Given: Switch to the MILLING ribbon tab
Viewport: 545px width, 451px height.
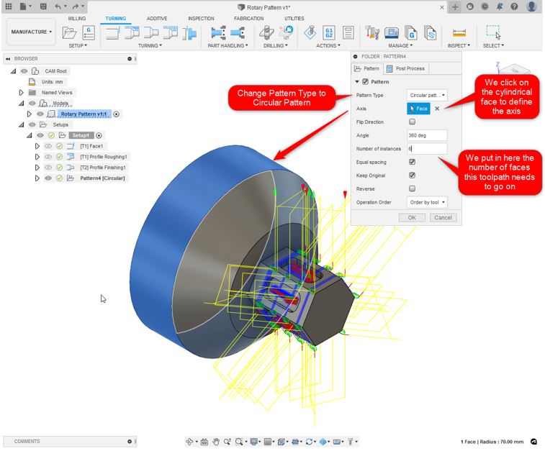Looking at the screenshot, I should click(76, 19).
